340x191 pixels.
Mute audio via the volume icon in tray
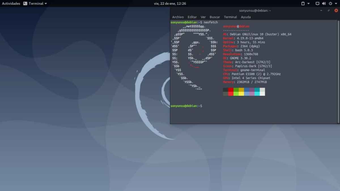(x=323, y=3)
